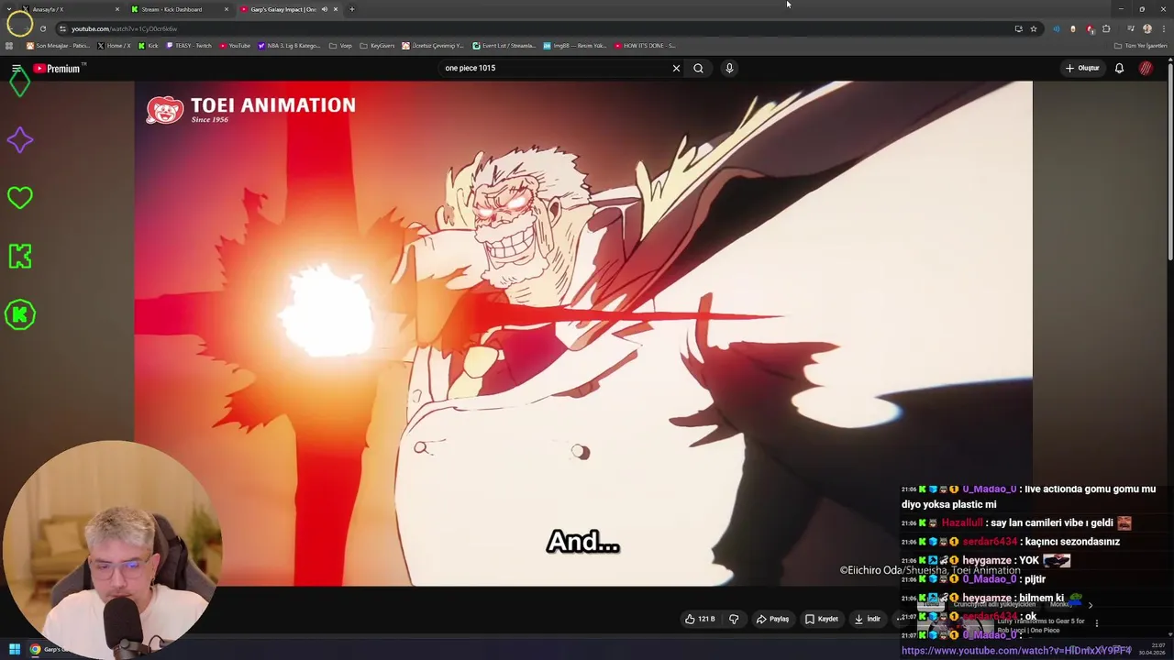Run the search with the magnifier button
This screenshot has height=660, width=1174.
(x=698, y=68)
